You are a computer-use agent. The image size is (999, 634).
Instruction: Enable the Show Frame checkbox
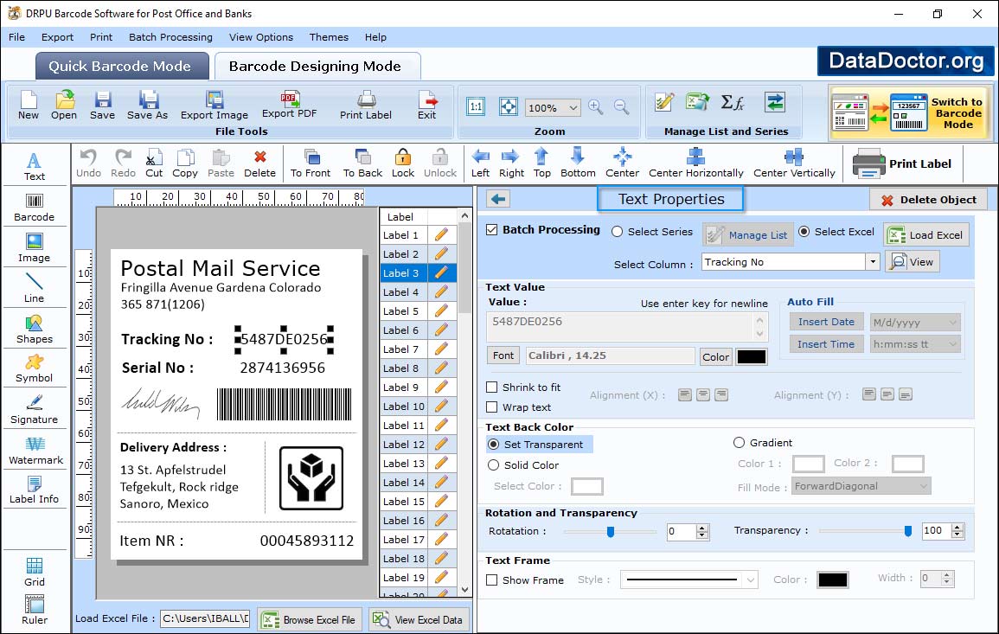point(492,580)
